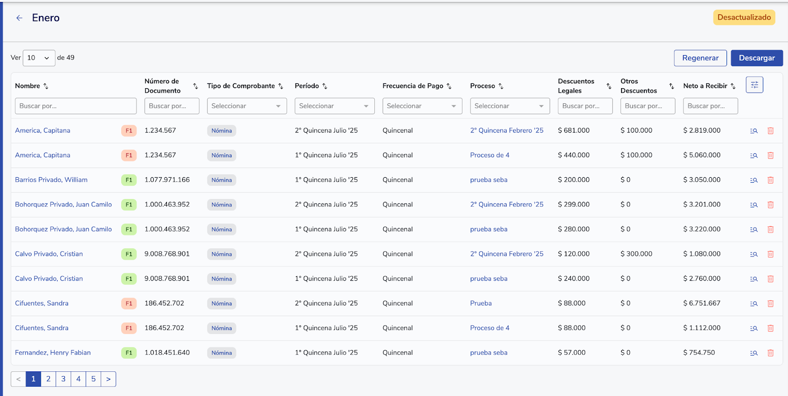This screenshot has height=396, width=788.
Task: Go to page 3 of results
Action: tap(63, 379)
